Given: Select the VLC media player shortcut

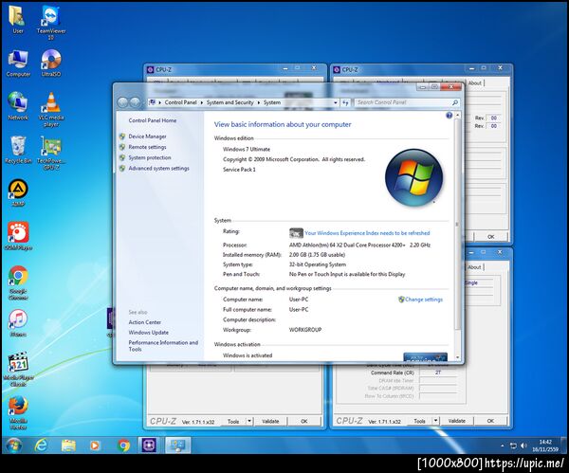Looking at the screenshot, I should click(x=51, y=110).
